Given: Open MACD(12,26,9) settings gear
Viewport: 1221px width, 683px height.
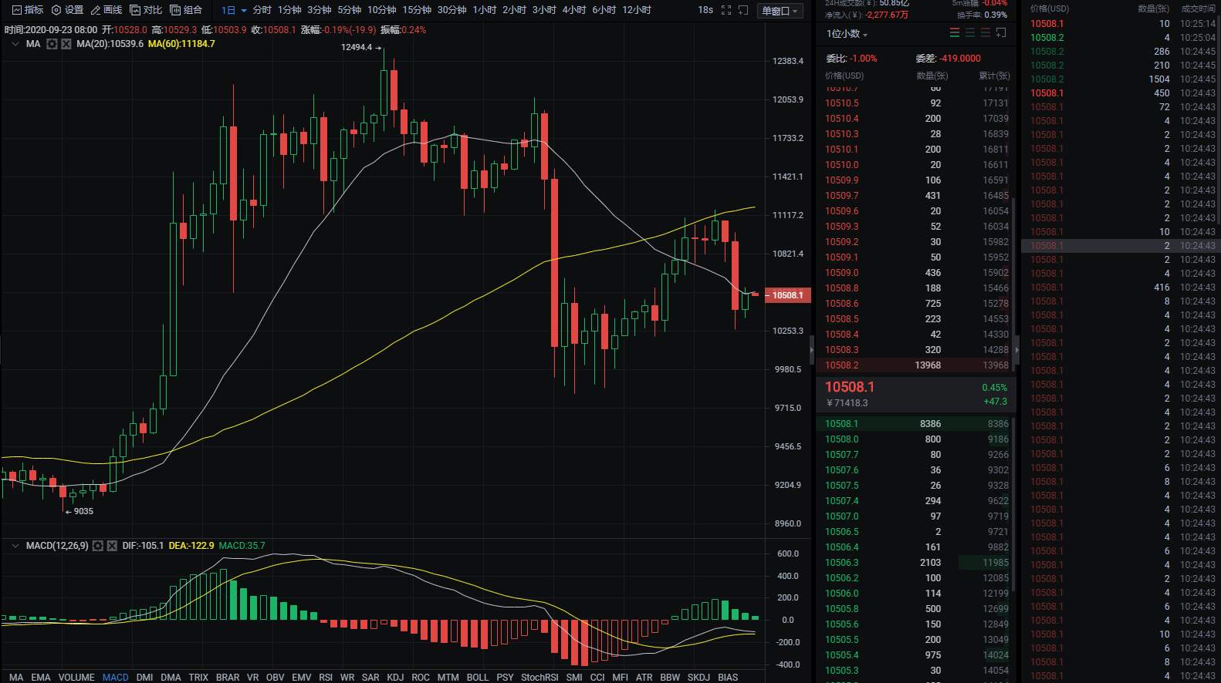Looking at the screenshot, I should tap(97, 546).
